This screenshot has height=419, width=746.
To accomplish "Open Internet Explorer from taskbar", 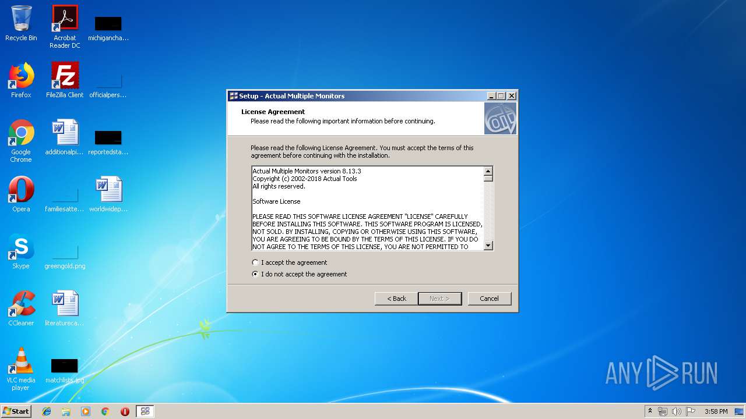I will pyautogui.click(x=47, y=411).
